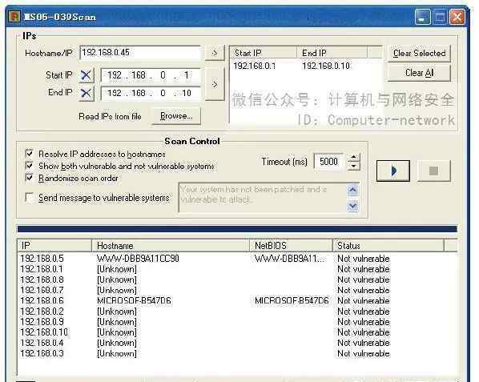The width and height of the screenshot is (479, 382).
Task: Click the Clear Selected button
Action: [x=419, y=54]
